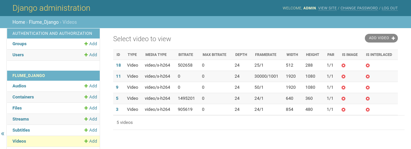The height and width of the screenshot is (149, 411).
Task: Click Add link next to Videos
Action: [91, 141]
